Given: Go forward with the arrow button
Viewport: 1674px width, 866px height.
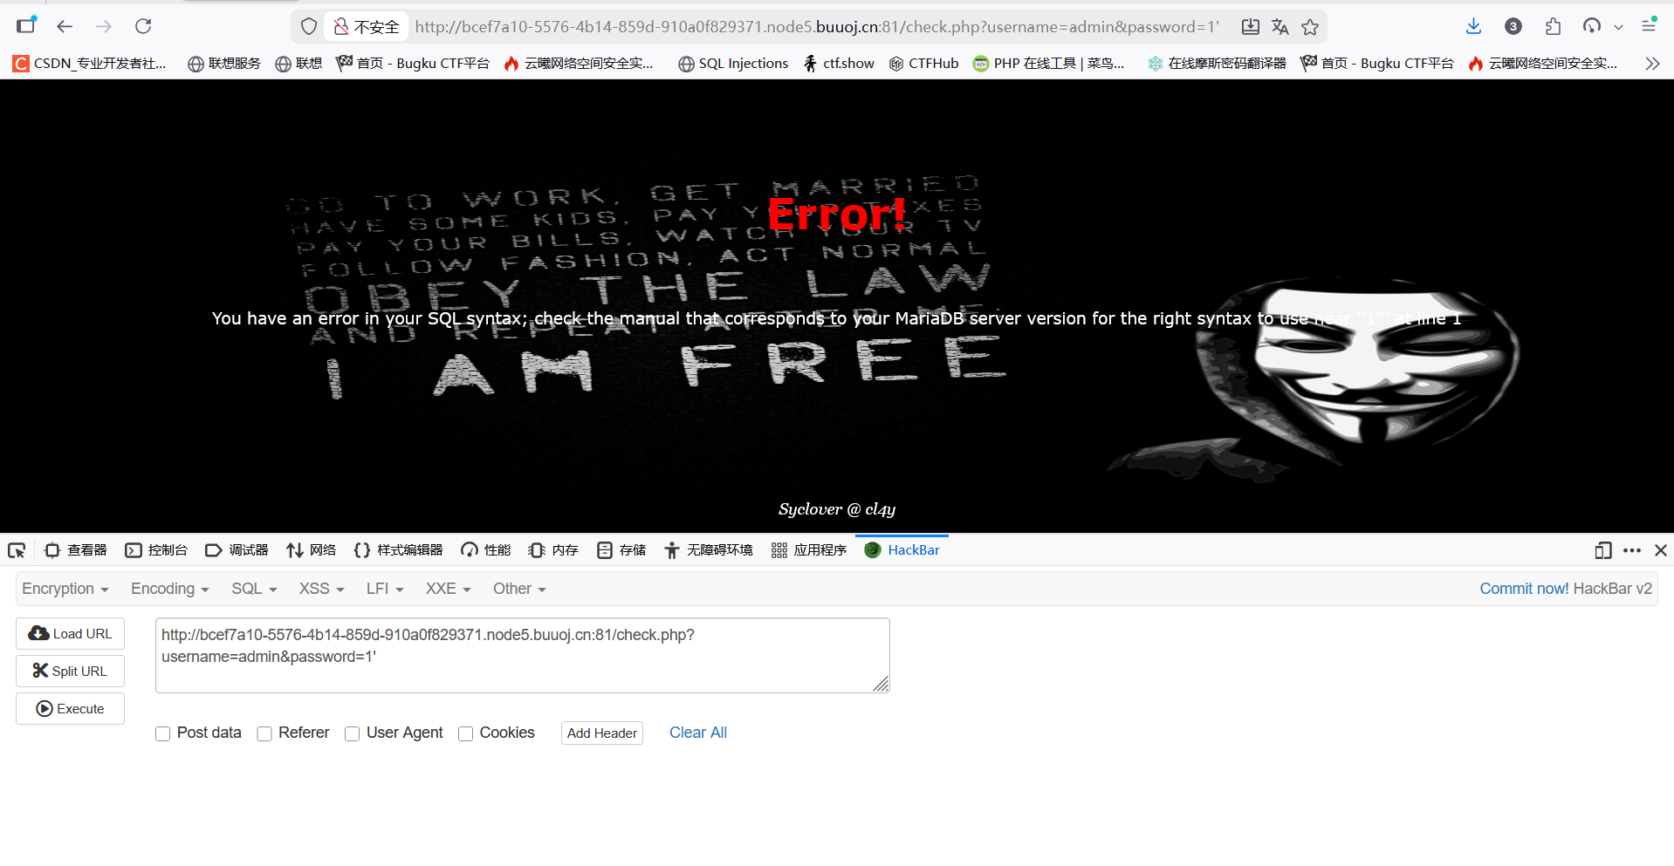Looking at the screenshot, I should coord(104,26).
